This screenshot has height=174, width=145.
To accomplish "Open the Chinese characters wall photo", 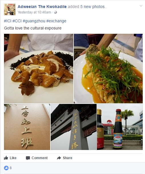I will [27, 127].
